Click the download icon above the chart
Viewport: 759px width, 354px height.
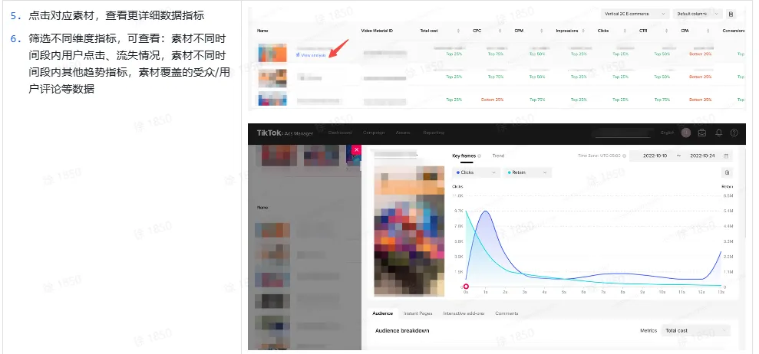pyautogui.click(x=727, y=172)
